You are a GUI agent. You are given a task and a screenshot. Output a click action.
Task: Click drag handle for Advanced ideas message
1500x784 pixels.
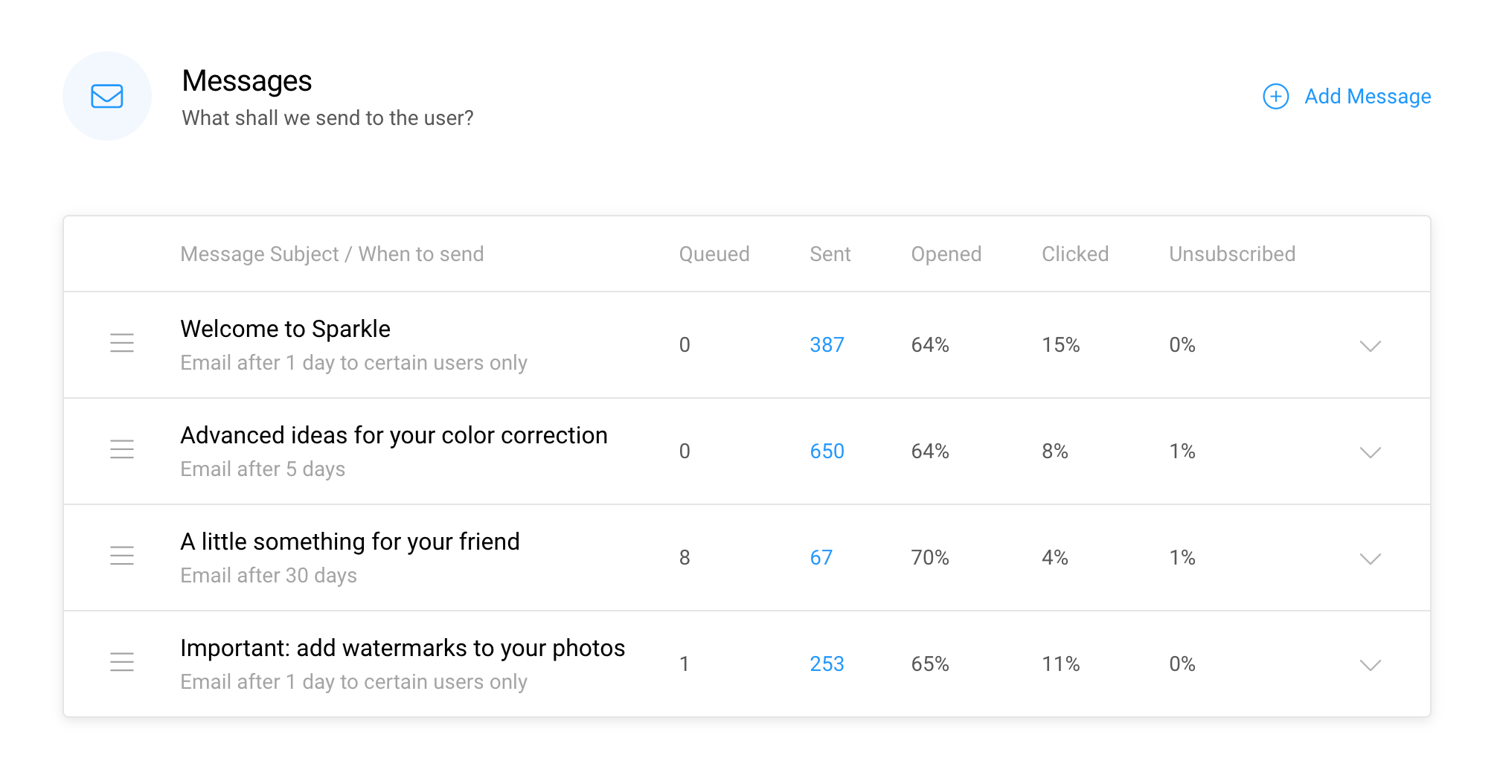[122, 449]
